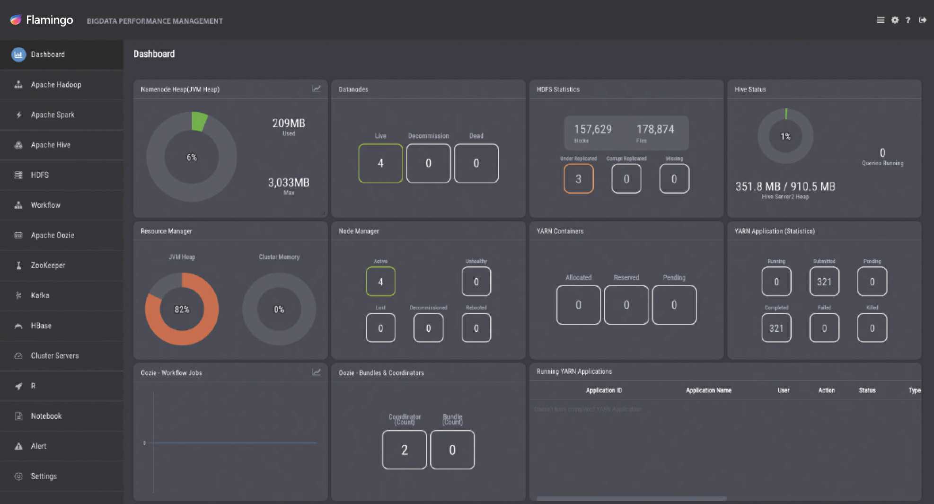Click the Resource Manager JVM Heap donut

click(182, 309)
